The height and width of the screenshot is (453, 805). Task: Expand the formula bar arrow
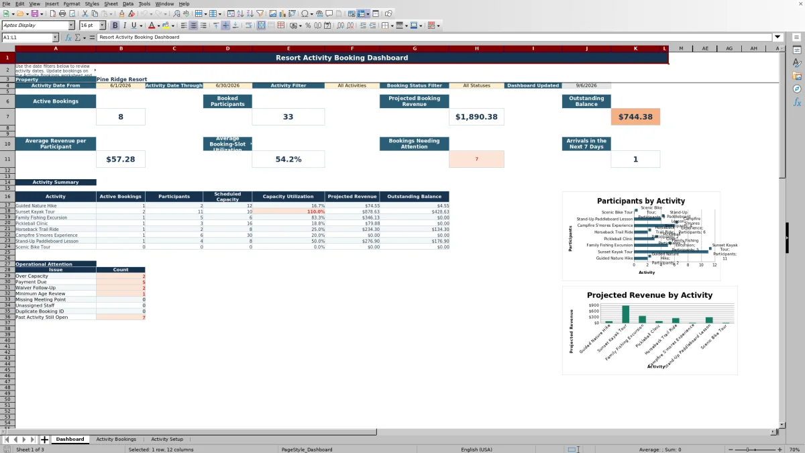pyautogui.click(x=777, y=38)
